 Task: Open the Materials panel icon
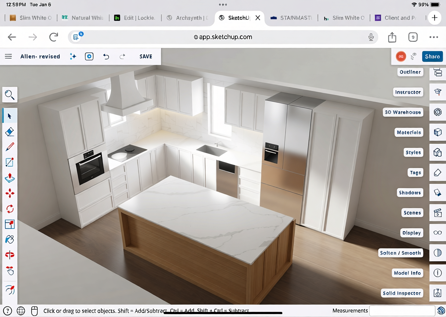click(x=438, y=132)
